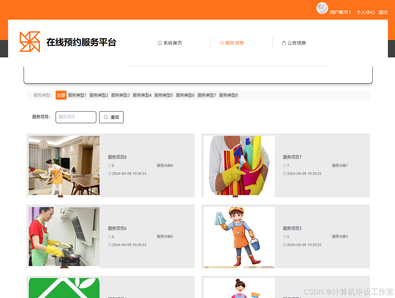Select the 全部 service type filter
Image resolution: width=395 pixels, height=298 pixels.
pyautogui.click(x=61, y=95)
